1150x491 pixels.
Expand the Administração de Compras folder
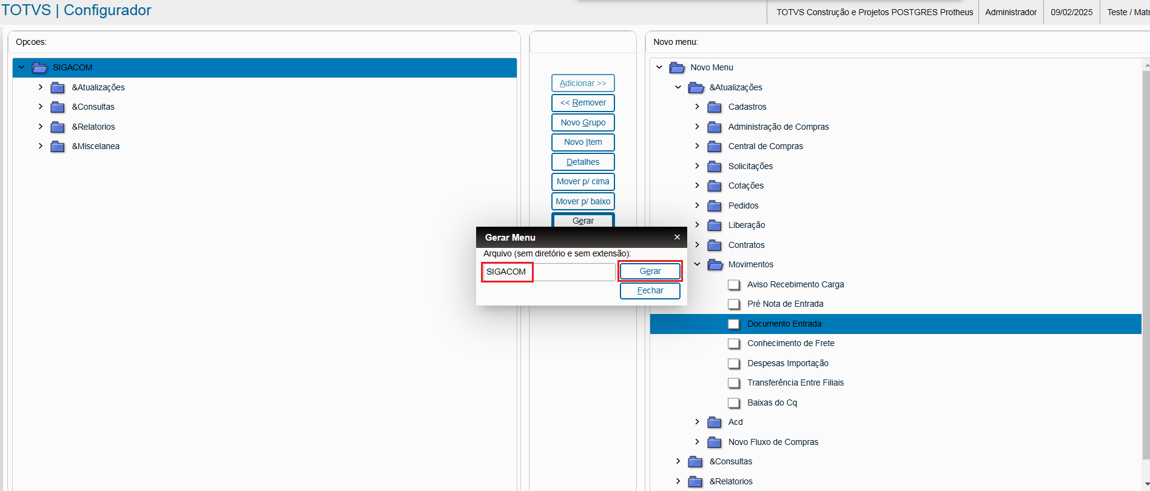[698, 127]
